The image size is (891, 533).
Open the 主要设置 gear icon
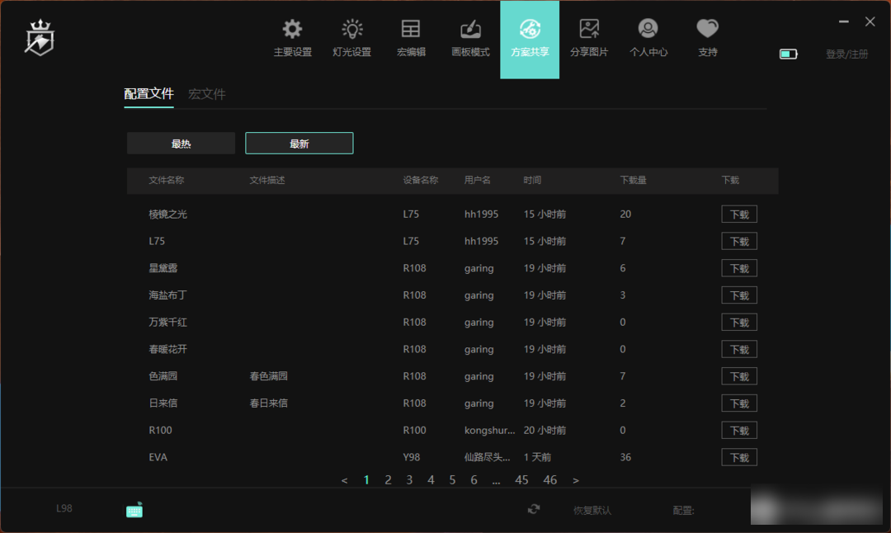click(293, 29)
